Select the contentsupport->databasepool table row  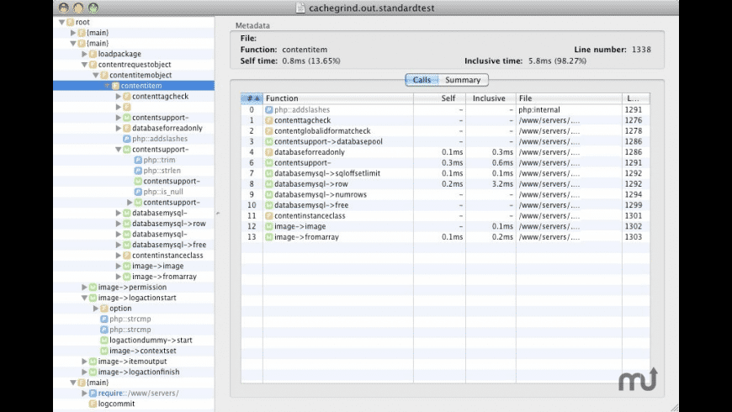(x=445, y=142)
